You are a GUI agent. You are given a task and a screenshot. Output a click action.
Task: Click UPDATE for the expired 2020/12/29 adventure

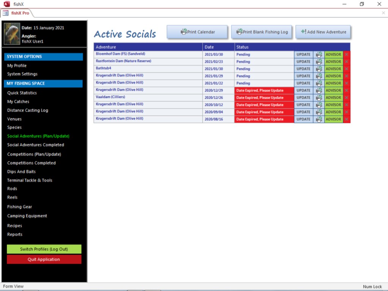coord(303,90)
